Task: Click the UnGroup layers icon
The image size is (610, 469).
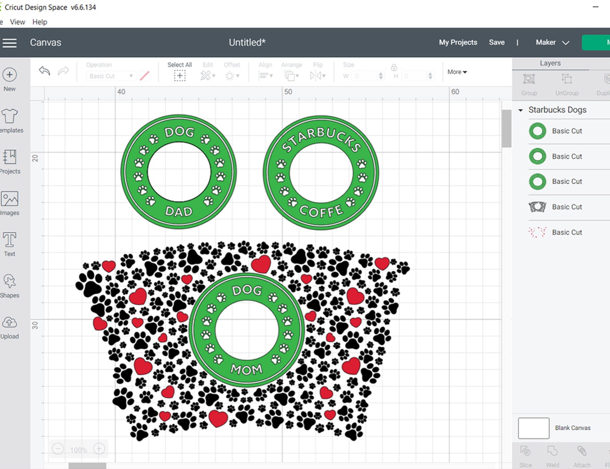Action: pos(567,79)
